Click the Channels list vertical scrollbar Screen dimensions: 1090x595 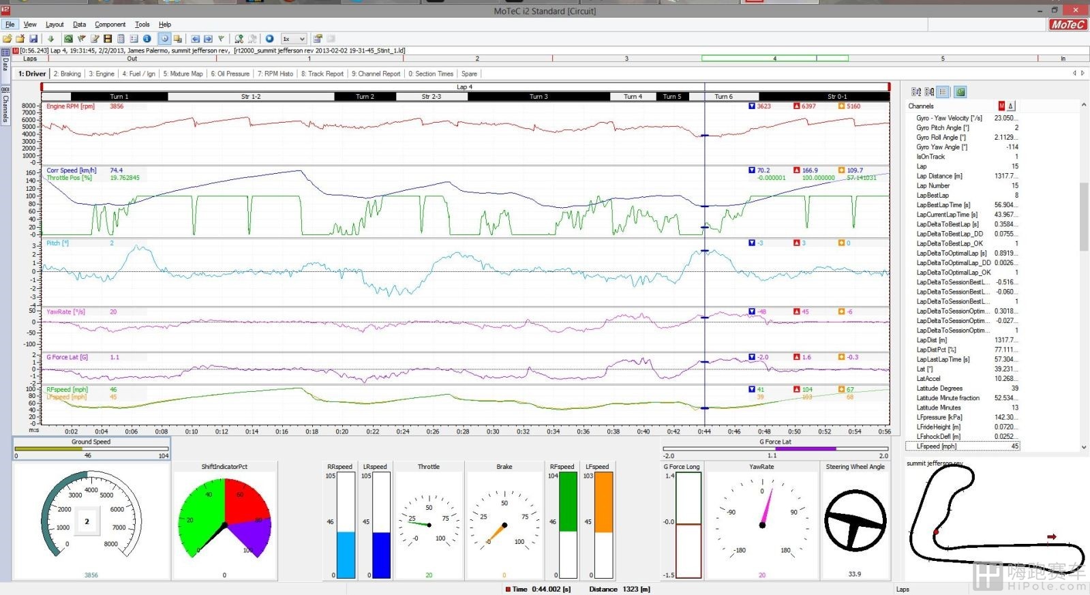coord(1084,276)
